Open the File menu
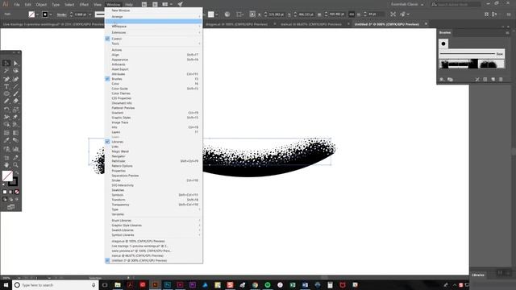Viewport: 516px width, 290px height. [x=17, y=5]
